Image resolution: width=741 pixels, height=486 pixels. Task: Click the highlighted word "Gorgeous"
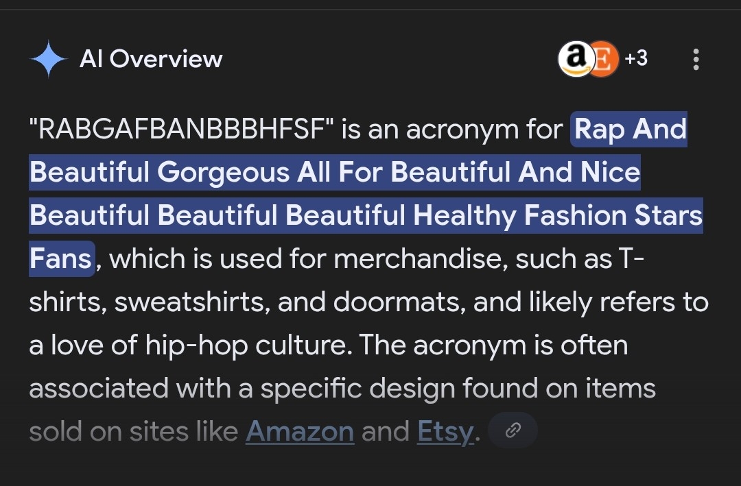[224, 172]
